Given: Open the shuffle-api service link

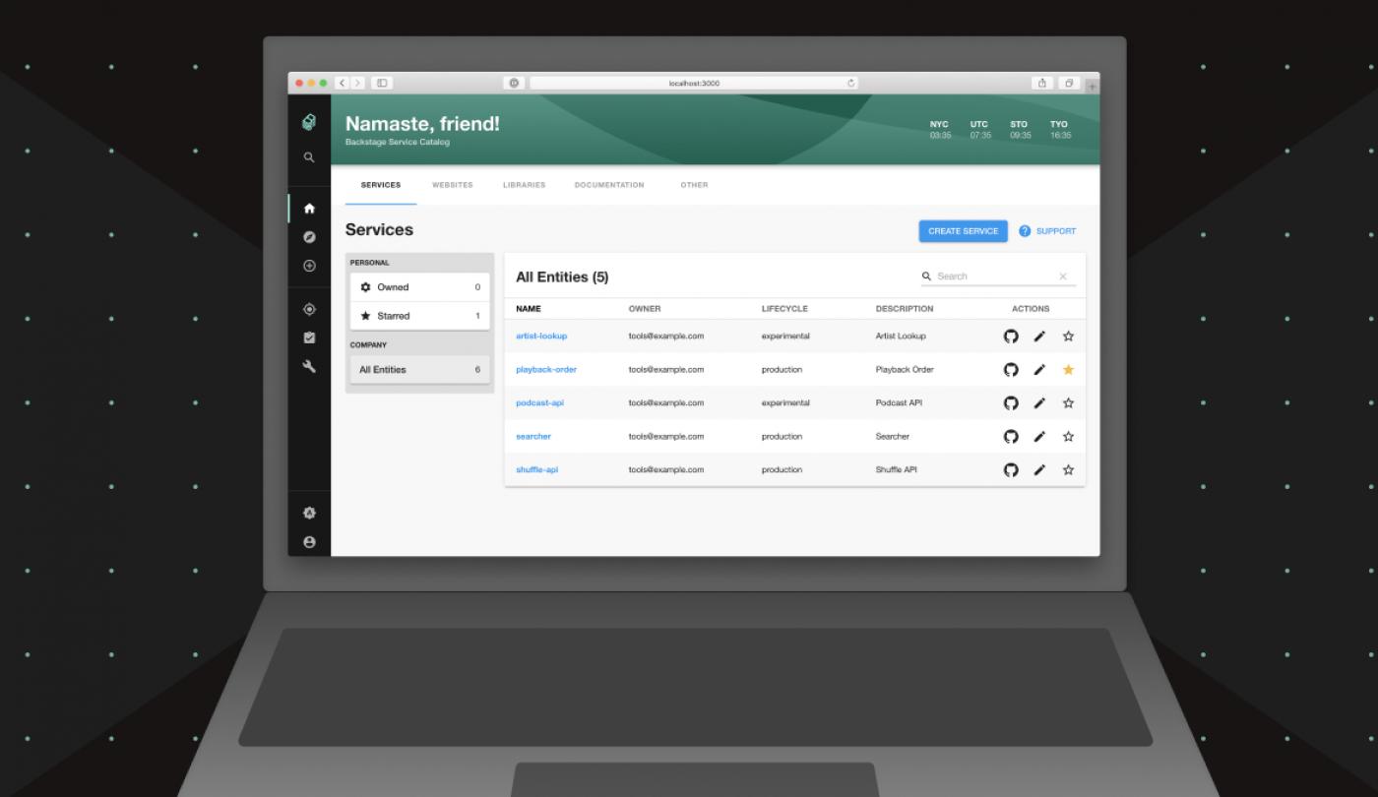Looking at the screenshot, I should click(x=536, y=470).
